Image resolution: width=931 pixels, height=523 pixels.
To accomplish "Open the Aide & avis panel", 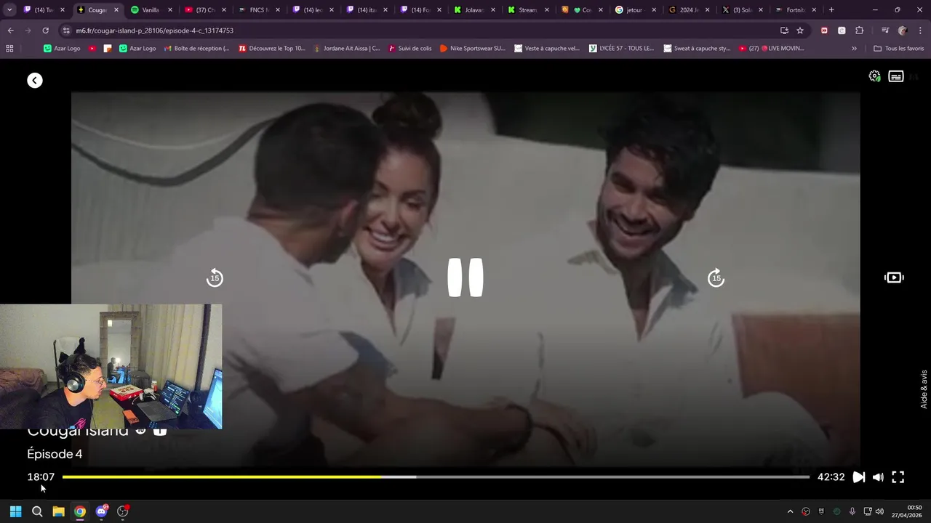I will (x=924, y=389).
